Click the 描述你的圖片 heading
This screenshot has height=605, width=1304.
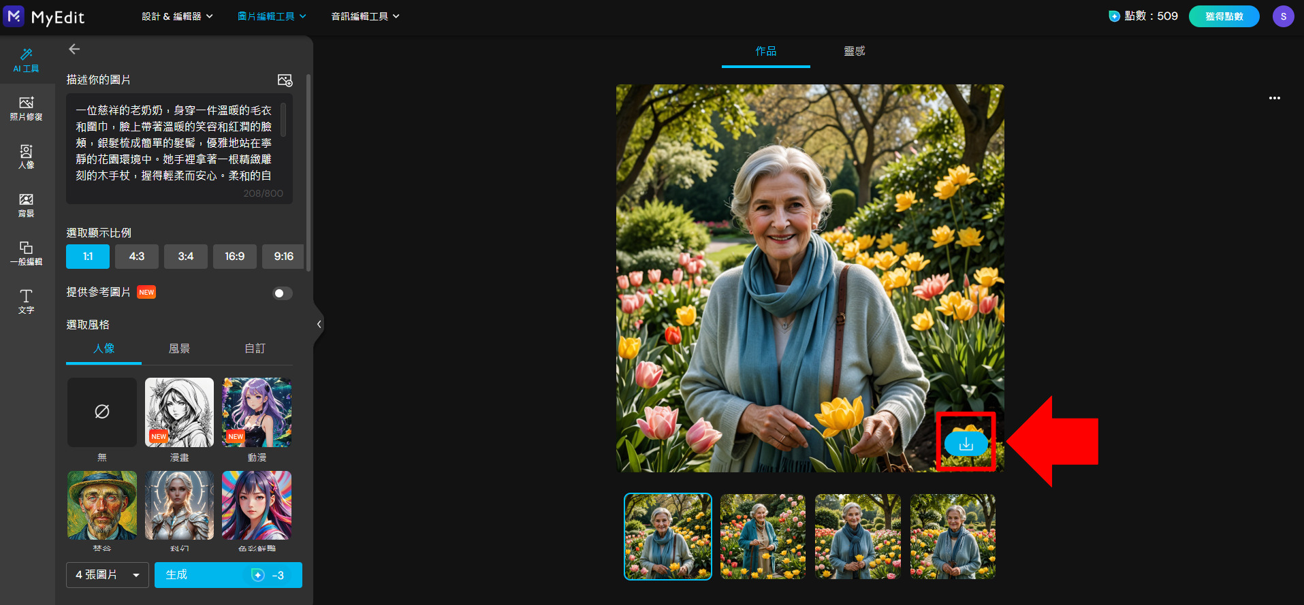[99, 80]
